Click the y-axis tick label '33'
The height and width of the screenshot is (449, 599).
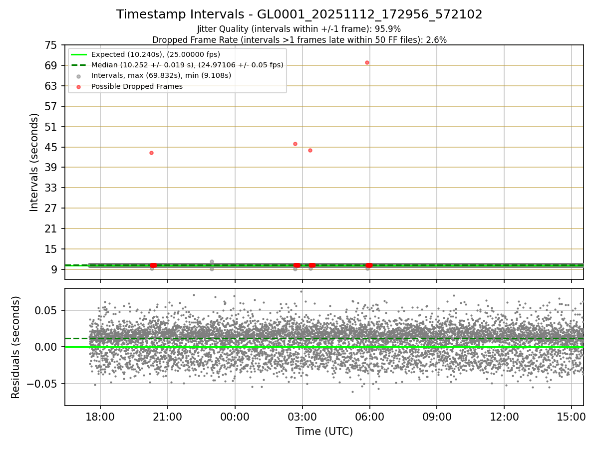click(51, 188)
